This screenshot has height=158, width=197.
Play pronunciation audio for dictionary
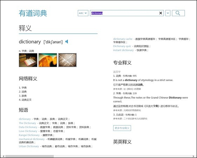click(x=67, y=41)
